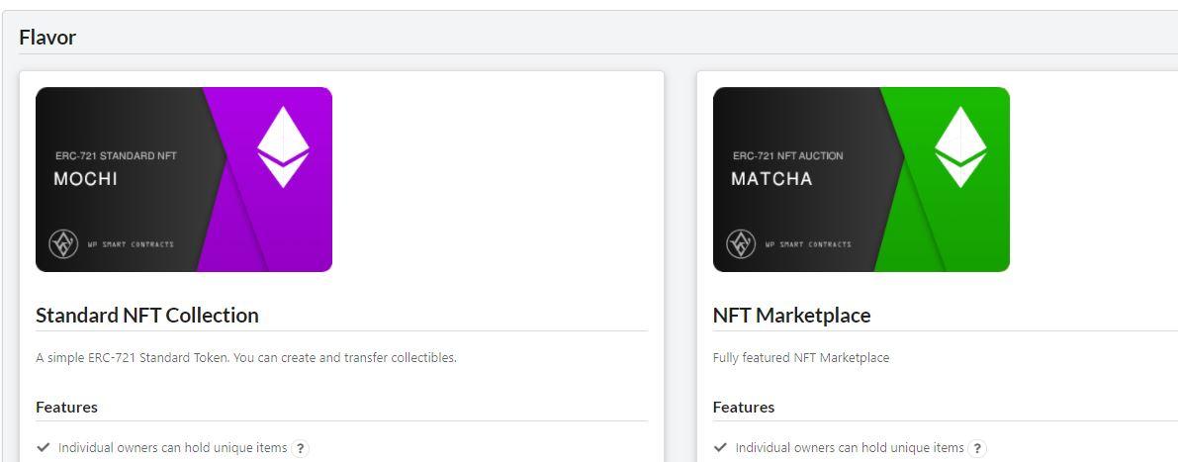Click the 'A simple ERC-721 Standard Token' description
The width and height of the screenshot is (1178, 462).
246,357
